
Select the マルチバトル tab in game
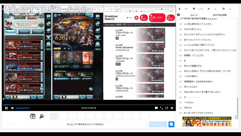[11, 32]
